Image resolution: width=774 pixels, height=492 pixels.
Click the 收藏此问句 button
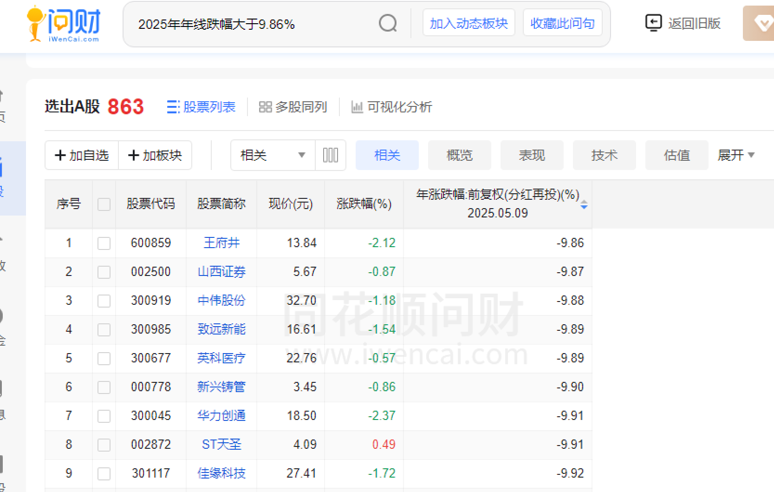(563, 23)
